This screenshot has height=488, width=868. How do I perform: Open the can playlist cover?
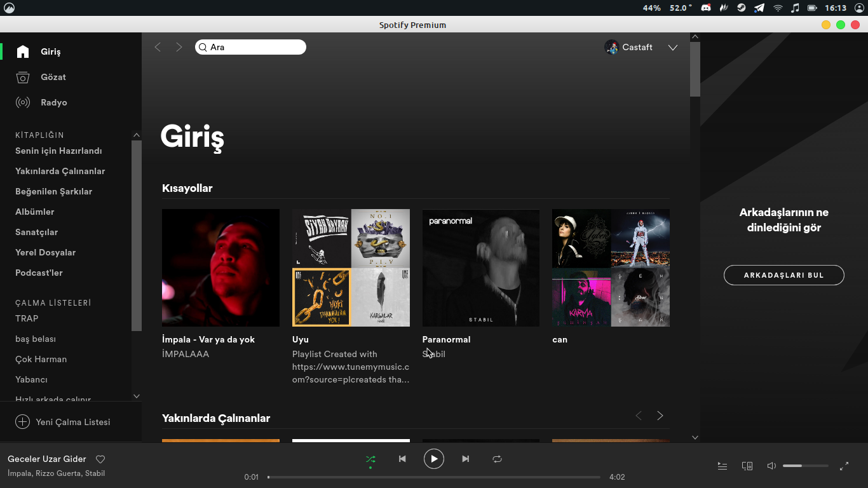coord(611,268)
